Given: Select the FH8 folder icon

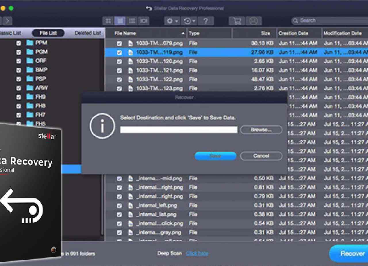Looking at the screenshot, I should [30, 106].
